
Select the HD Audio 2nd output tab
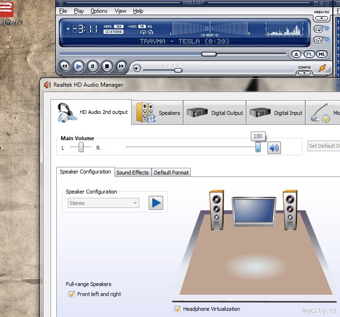click(91, 112)
